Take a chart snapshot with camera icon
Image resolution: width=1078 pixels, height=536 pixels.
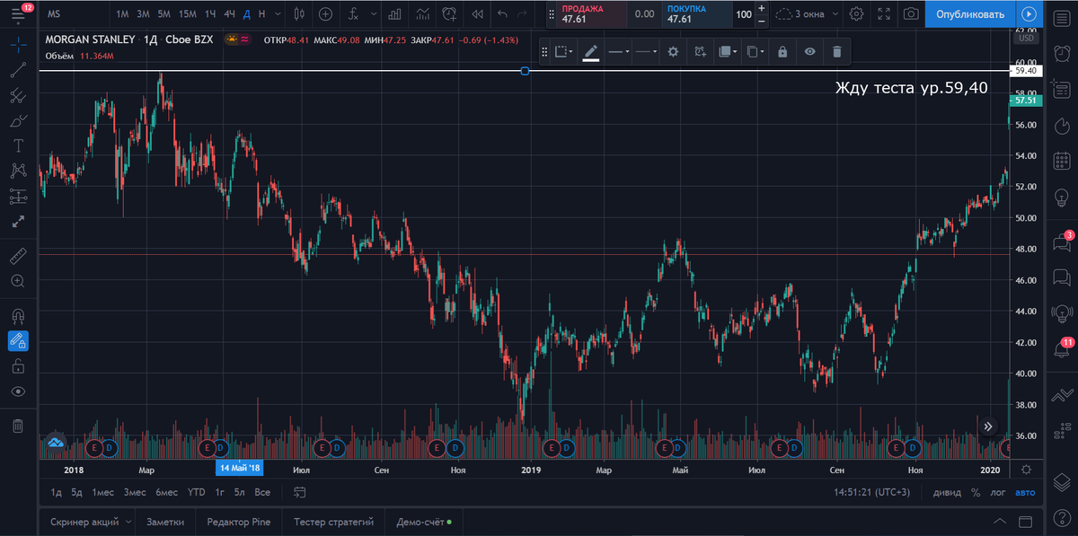tap(911, 14)
